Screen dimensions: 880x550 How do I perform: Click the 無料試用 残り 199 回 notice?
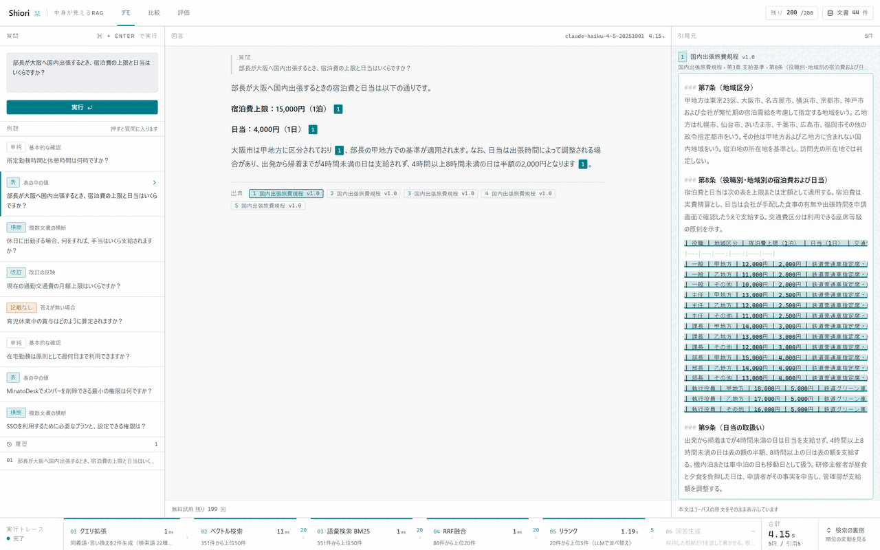click(x=199, y=509)
